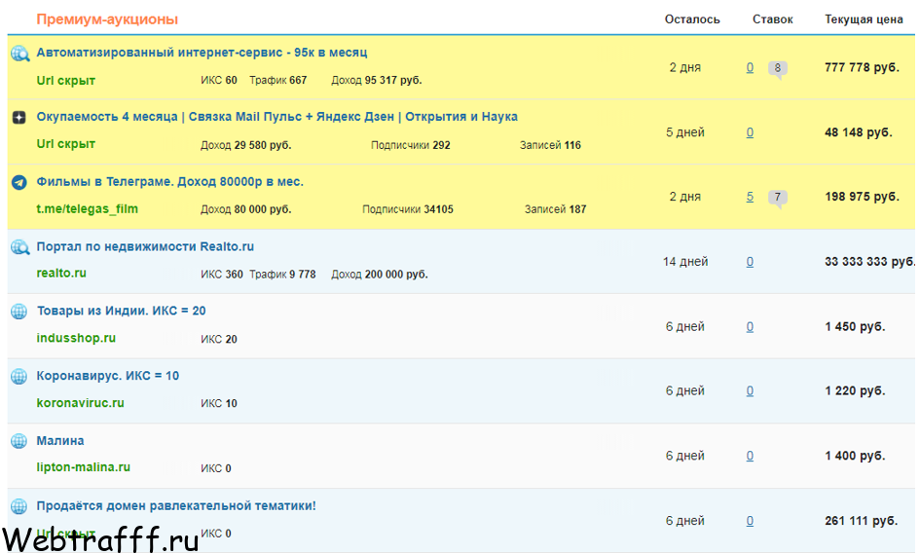Image resolution: width=920 pixels, height=554 pixels.
Task: Click the price 1 400 руб.
Action: pyautogui.click(x=855, y=456)
